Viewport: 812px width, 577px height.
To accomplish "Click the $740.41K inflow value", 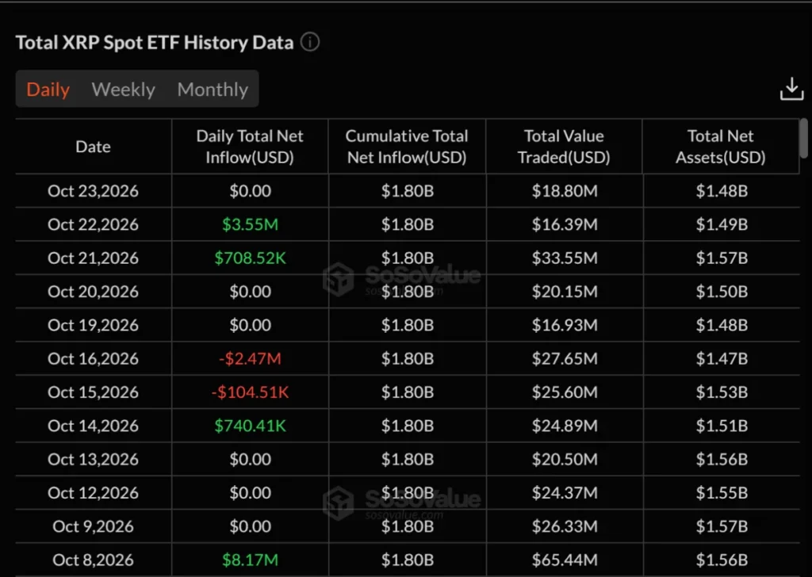I will coord(250,426).
